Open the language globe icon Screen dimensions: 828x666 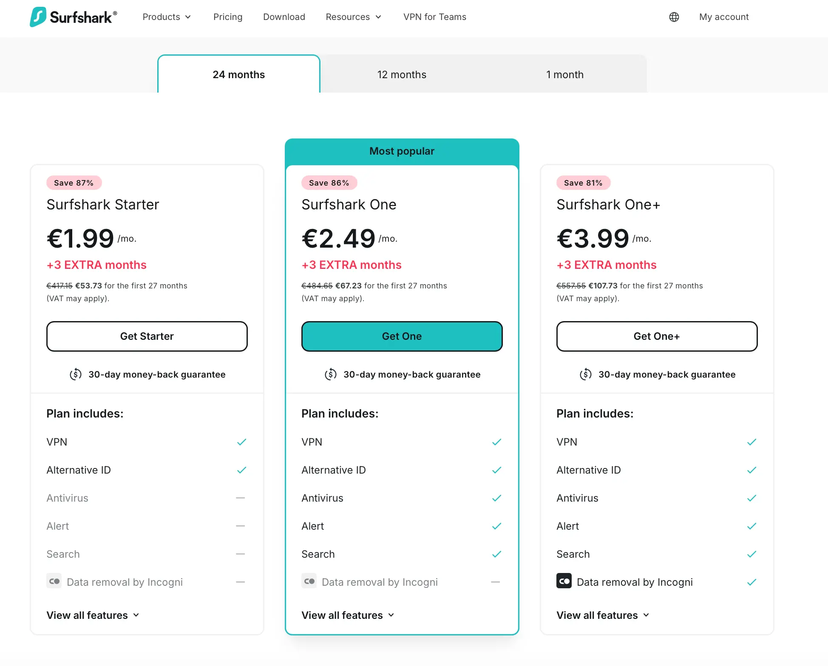(x=674, y=17)
